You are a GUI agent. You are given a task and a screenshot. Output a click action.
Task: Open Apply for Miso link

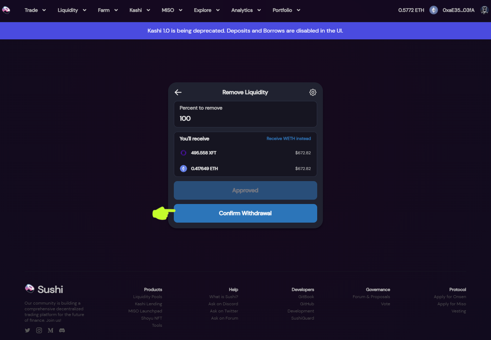(452, 304)
